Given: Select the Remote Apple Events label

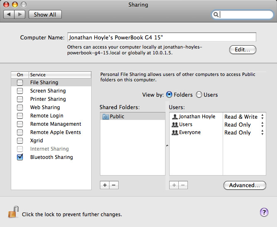Looking at the screenshot, I should 56,132.
